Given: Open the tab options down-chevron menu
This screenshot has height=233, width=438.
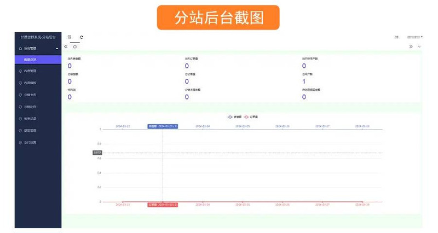Looking at the screenshot, I should coord(419,46).
